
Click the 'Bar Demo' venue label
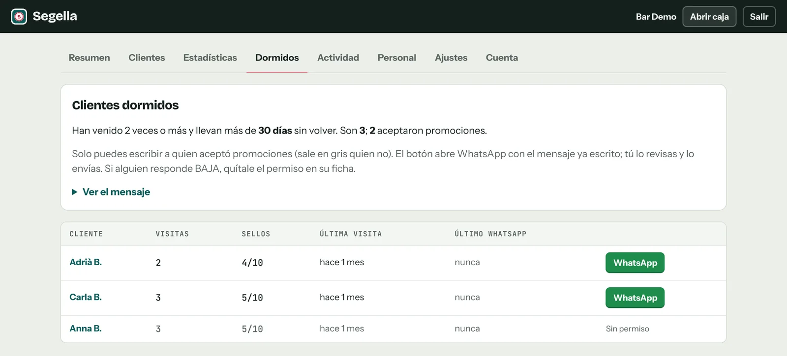tap(656, 17)
